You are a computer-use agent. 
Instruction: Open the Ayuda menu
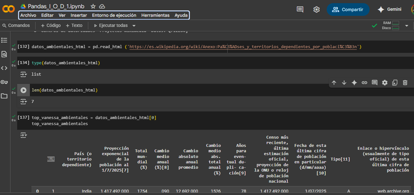click(181, 15)
